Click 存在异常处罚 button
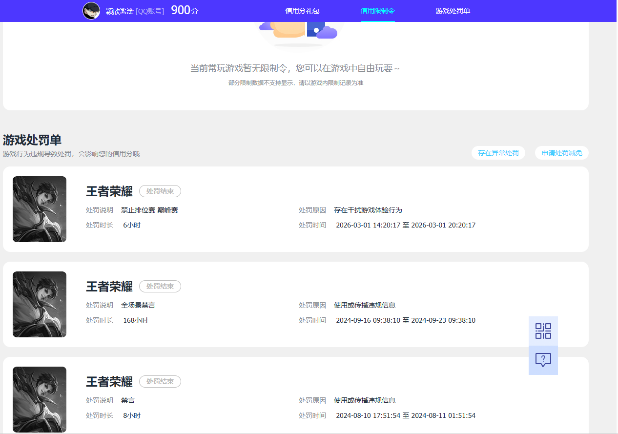Screen dimensions: 618x434 point(498,153)
